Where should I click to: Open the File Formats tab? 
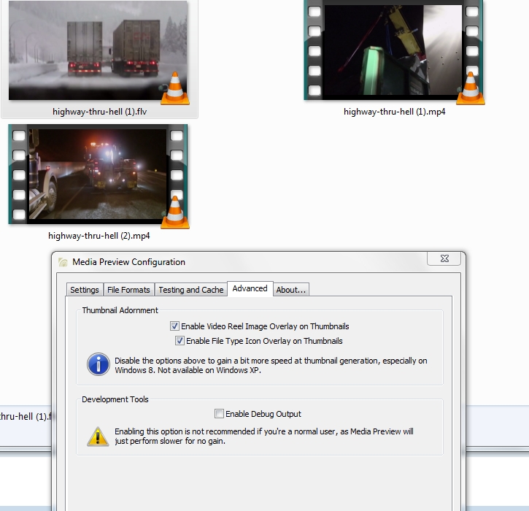[128, 290]
